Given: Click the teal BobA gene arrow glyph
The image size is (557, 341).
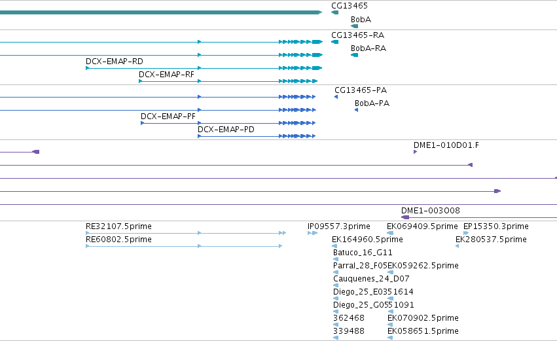Looking at the screenshot, I should tap(354, 26).
